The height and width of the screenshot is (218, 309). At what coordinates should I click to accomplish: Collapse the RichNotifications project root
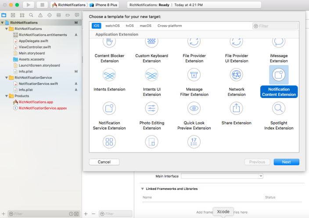click(x=2, y=23)
